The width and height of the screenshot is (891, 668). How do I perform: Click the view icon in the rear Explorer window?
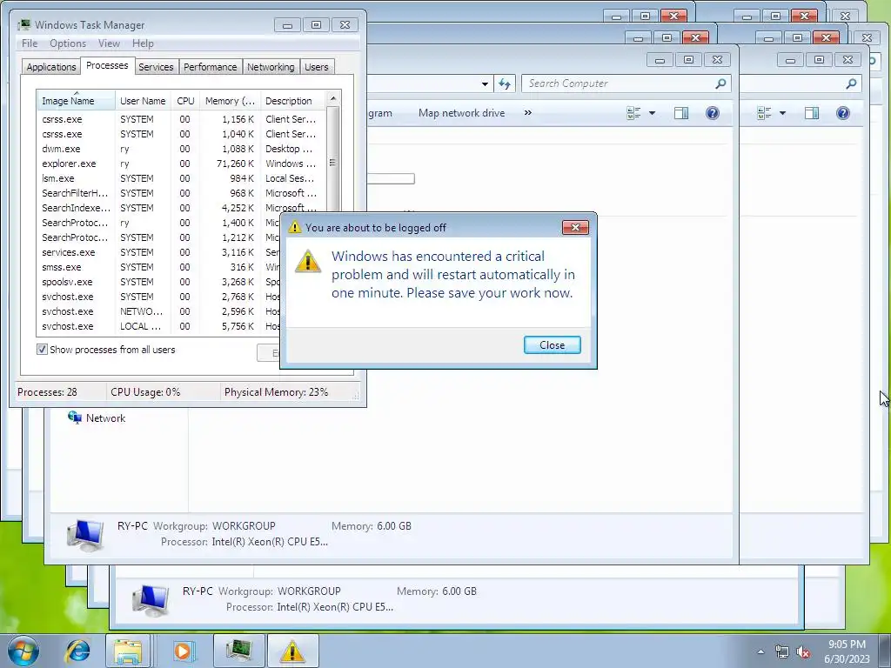(764, 113)
